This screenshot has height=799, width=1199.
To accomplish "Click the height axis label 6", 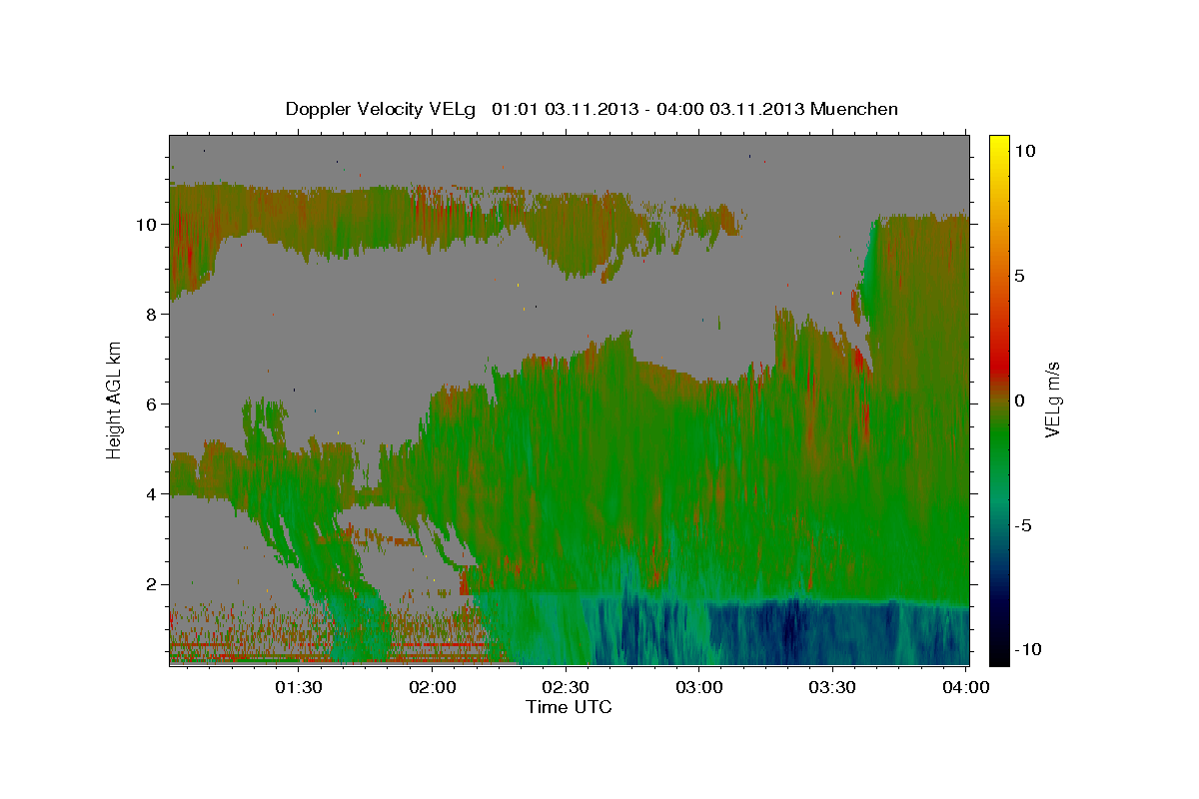I will click(153, 404).
